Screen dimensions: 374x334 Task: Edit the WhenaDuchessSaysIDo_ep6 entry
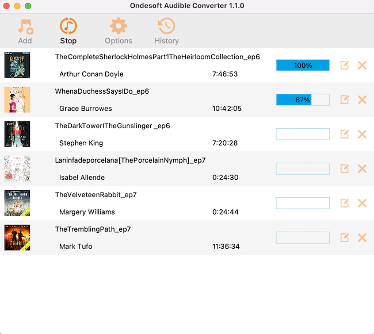click(x=345, y=99)
